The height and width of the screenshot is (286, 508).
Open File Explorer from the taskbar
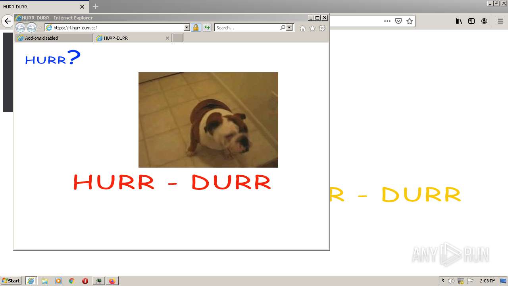point(45,281)
